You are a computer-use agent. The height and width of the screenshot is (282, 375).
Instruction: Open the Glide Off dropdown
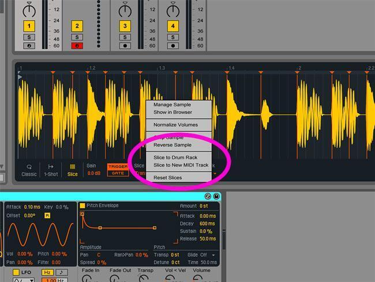tap(208, 255)
